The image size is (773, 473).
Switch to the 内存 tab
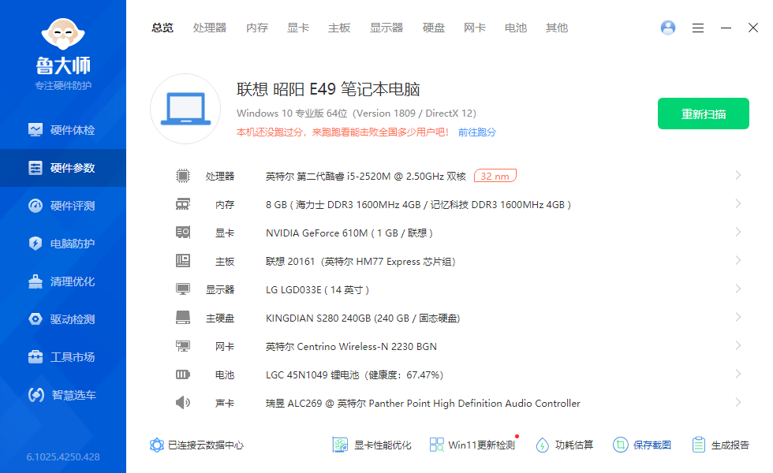click(257, 28)
